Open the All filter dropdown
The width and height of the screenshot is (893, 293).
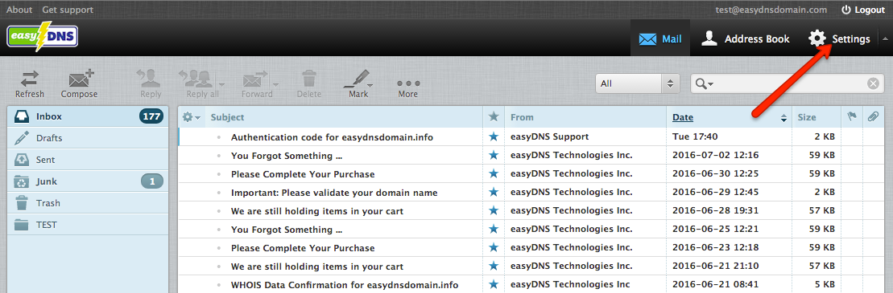(x=638, y=83)
